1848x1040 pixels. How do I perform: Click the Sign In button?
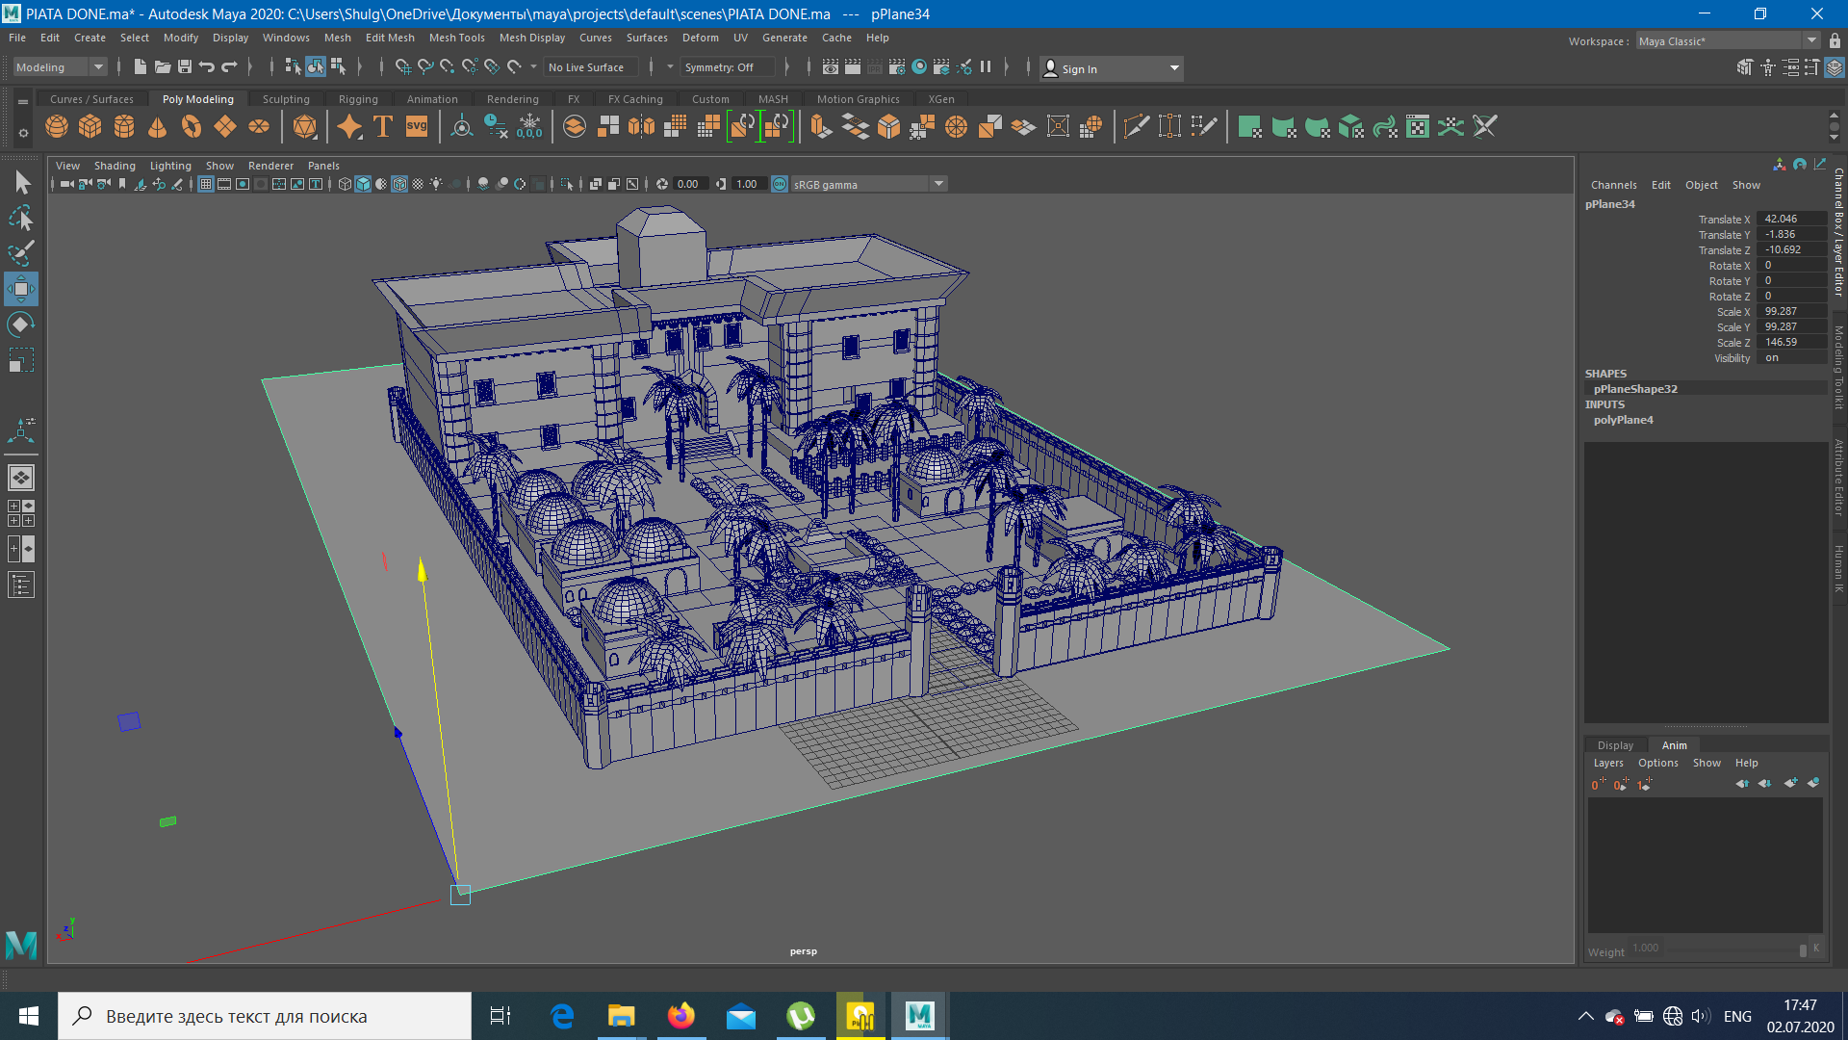coord(1078,68)
